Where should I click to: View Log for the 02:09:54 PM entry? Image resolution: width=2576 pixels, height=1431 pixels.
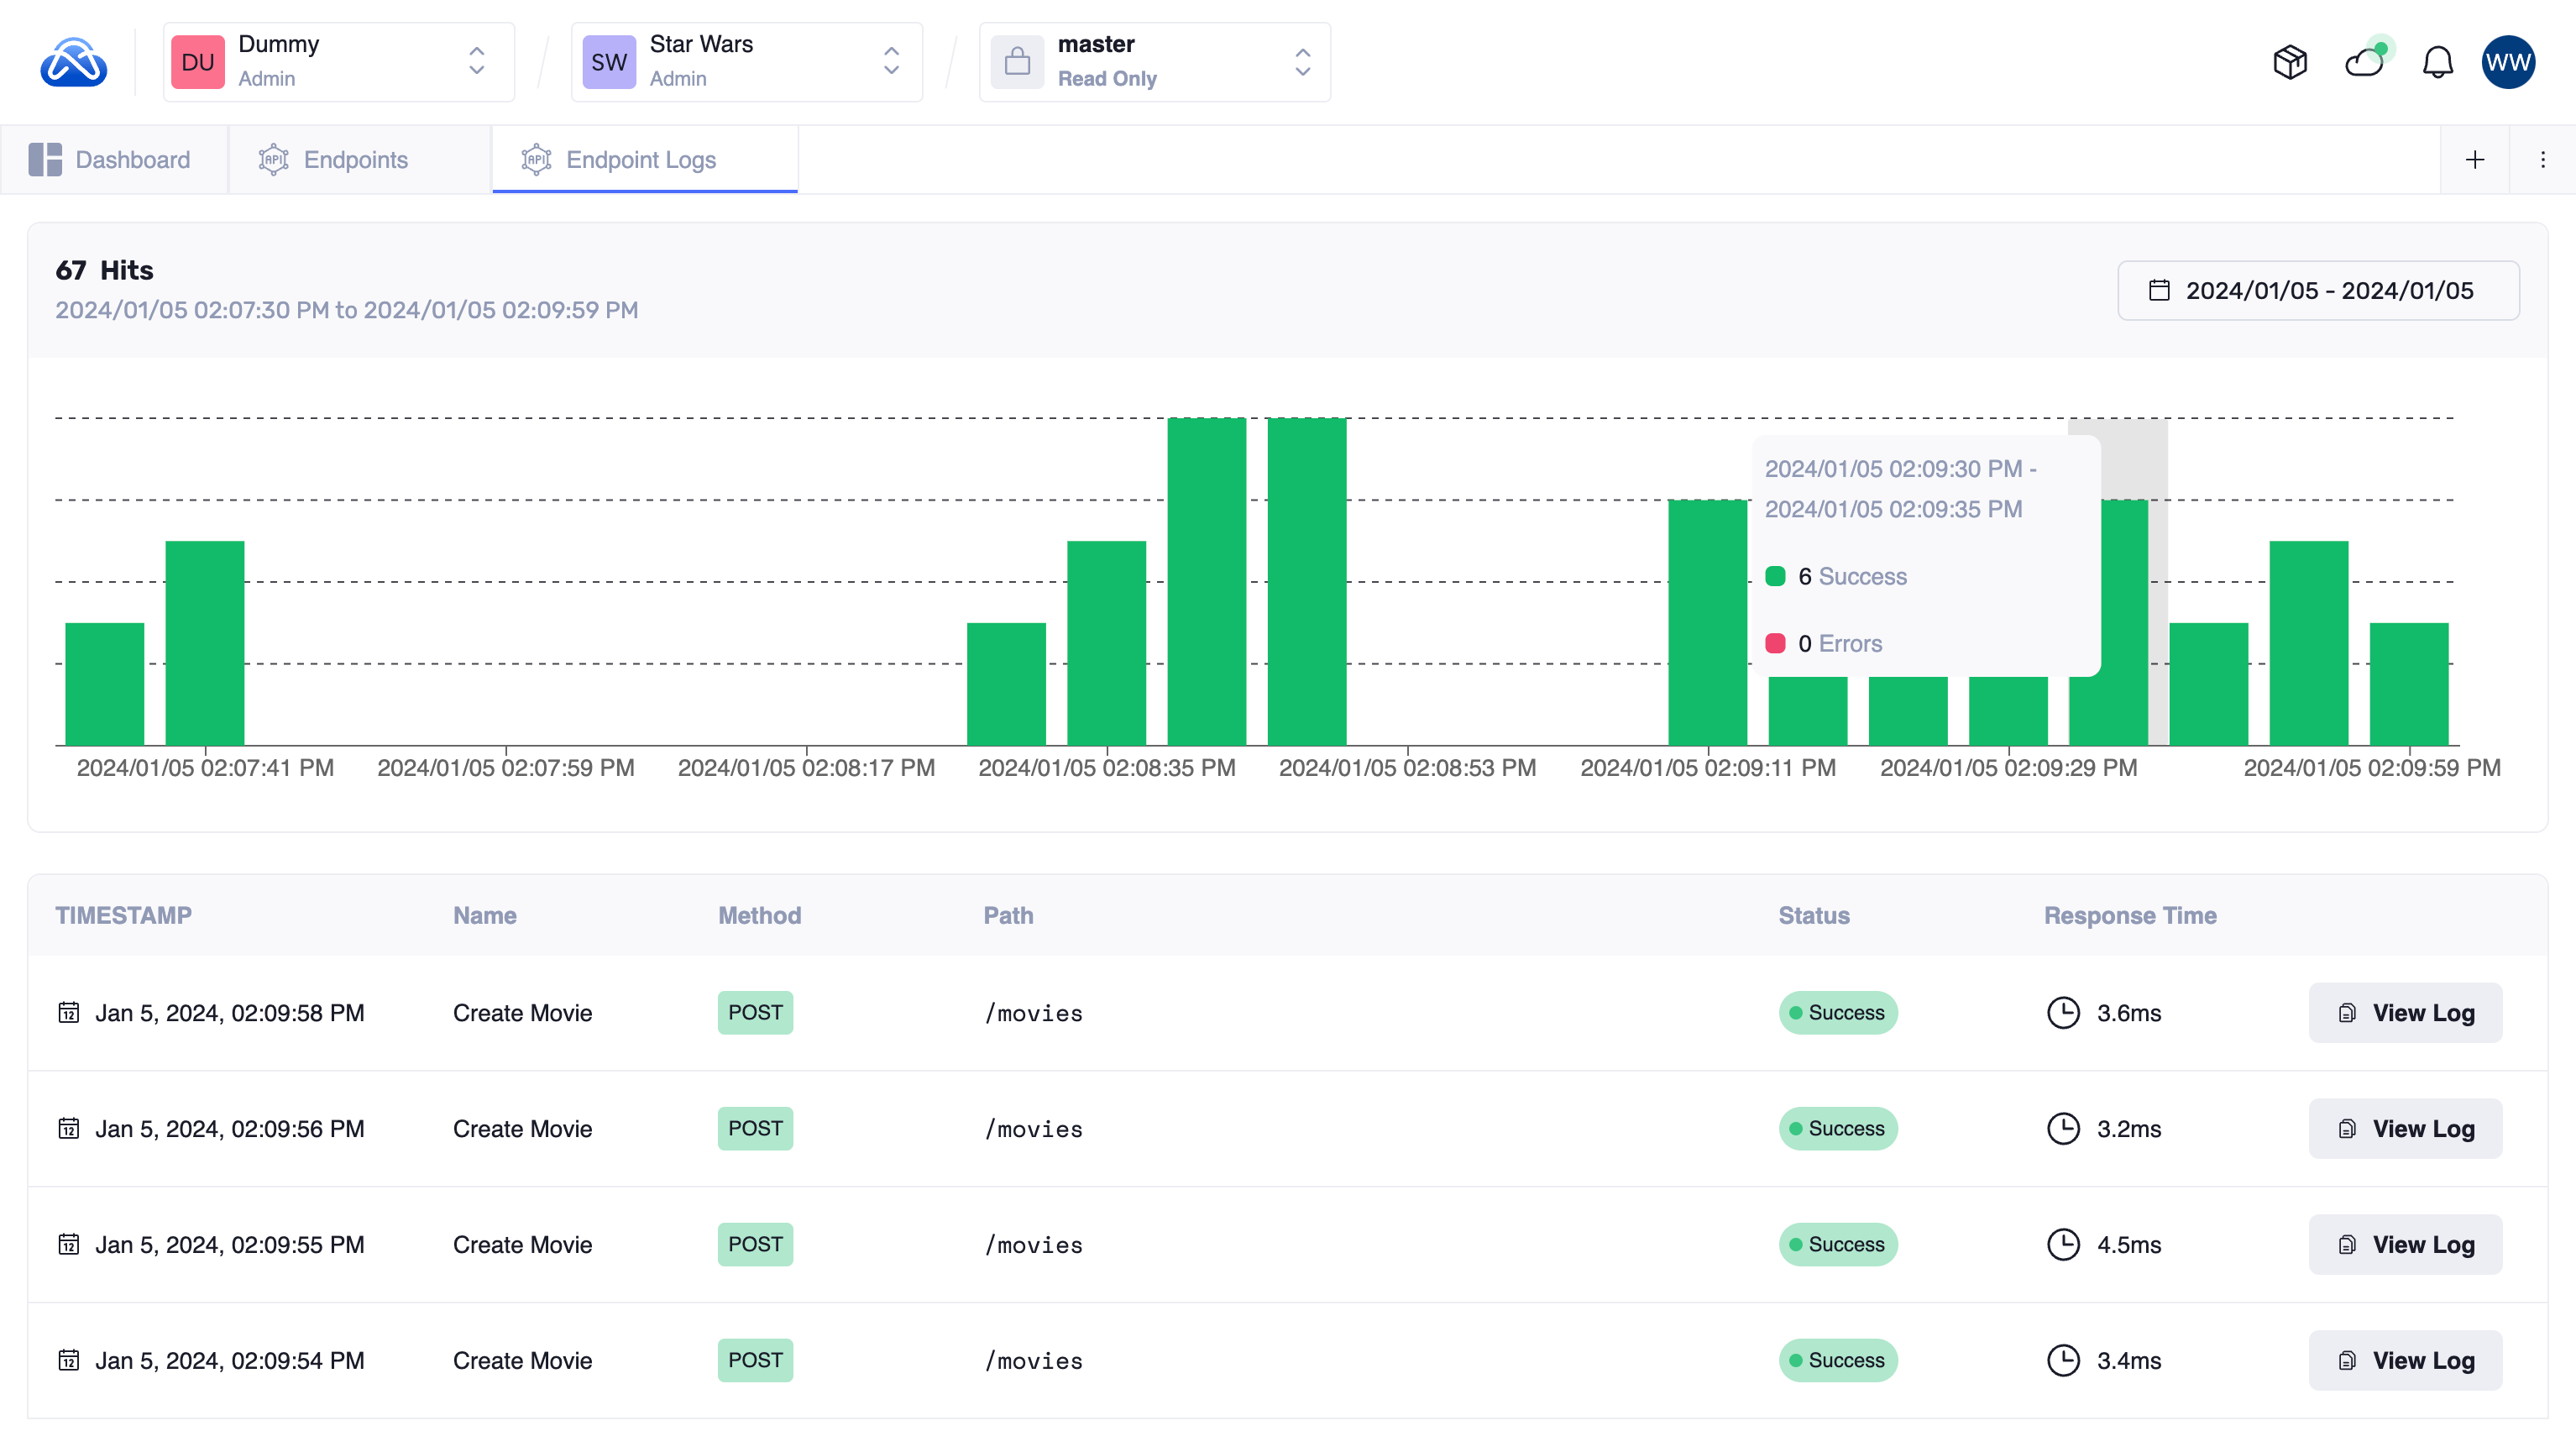pyautogui.click(x=2405, y=1360)
